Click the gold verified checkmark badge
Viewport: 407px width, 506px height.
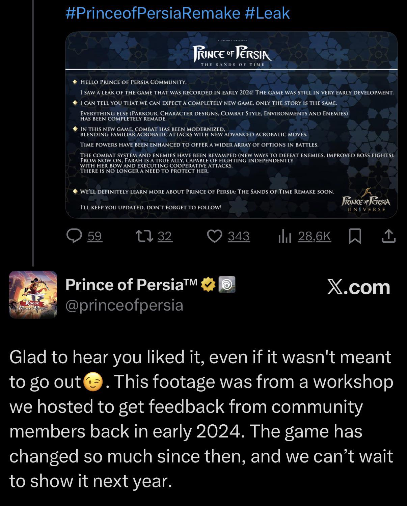[x=209, y=285]
